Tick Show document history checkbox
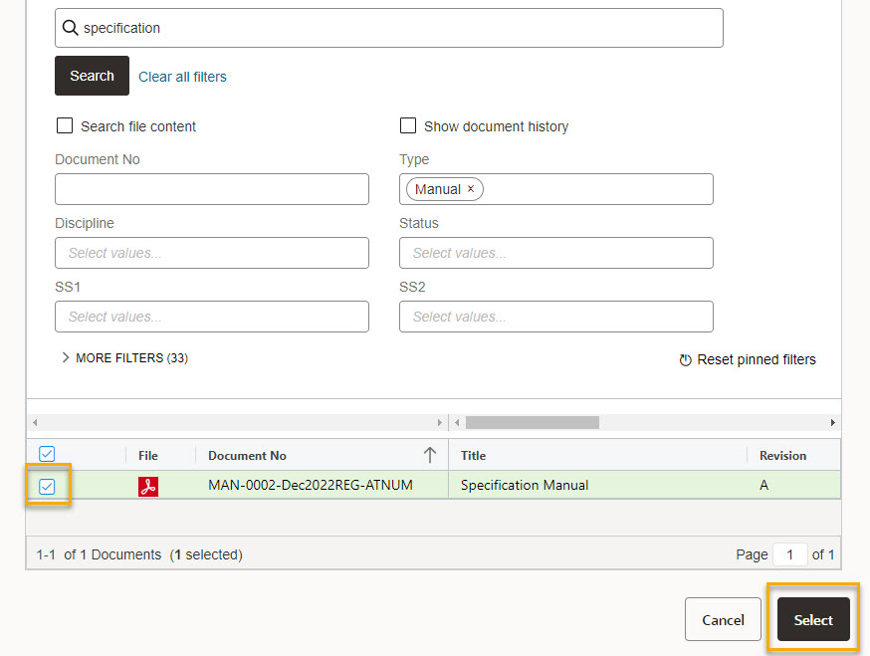 point(408,125)
